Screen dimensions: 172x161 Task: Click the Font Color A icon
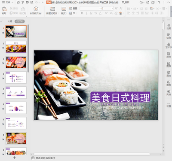[x=100, y=13]
